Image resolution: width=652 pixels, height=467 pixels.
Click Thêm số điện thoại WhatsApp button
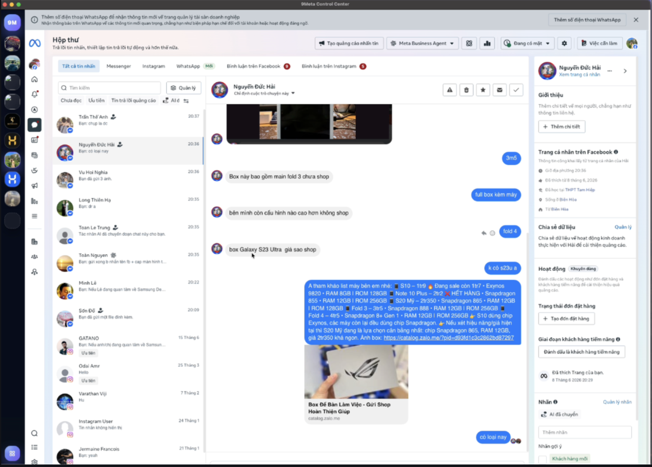587,20
